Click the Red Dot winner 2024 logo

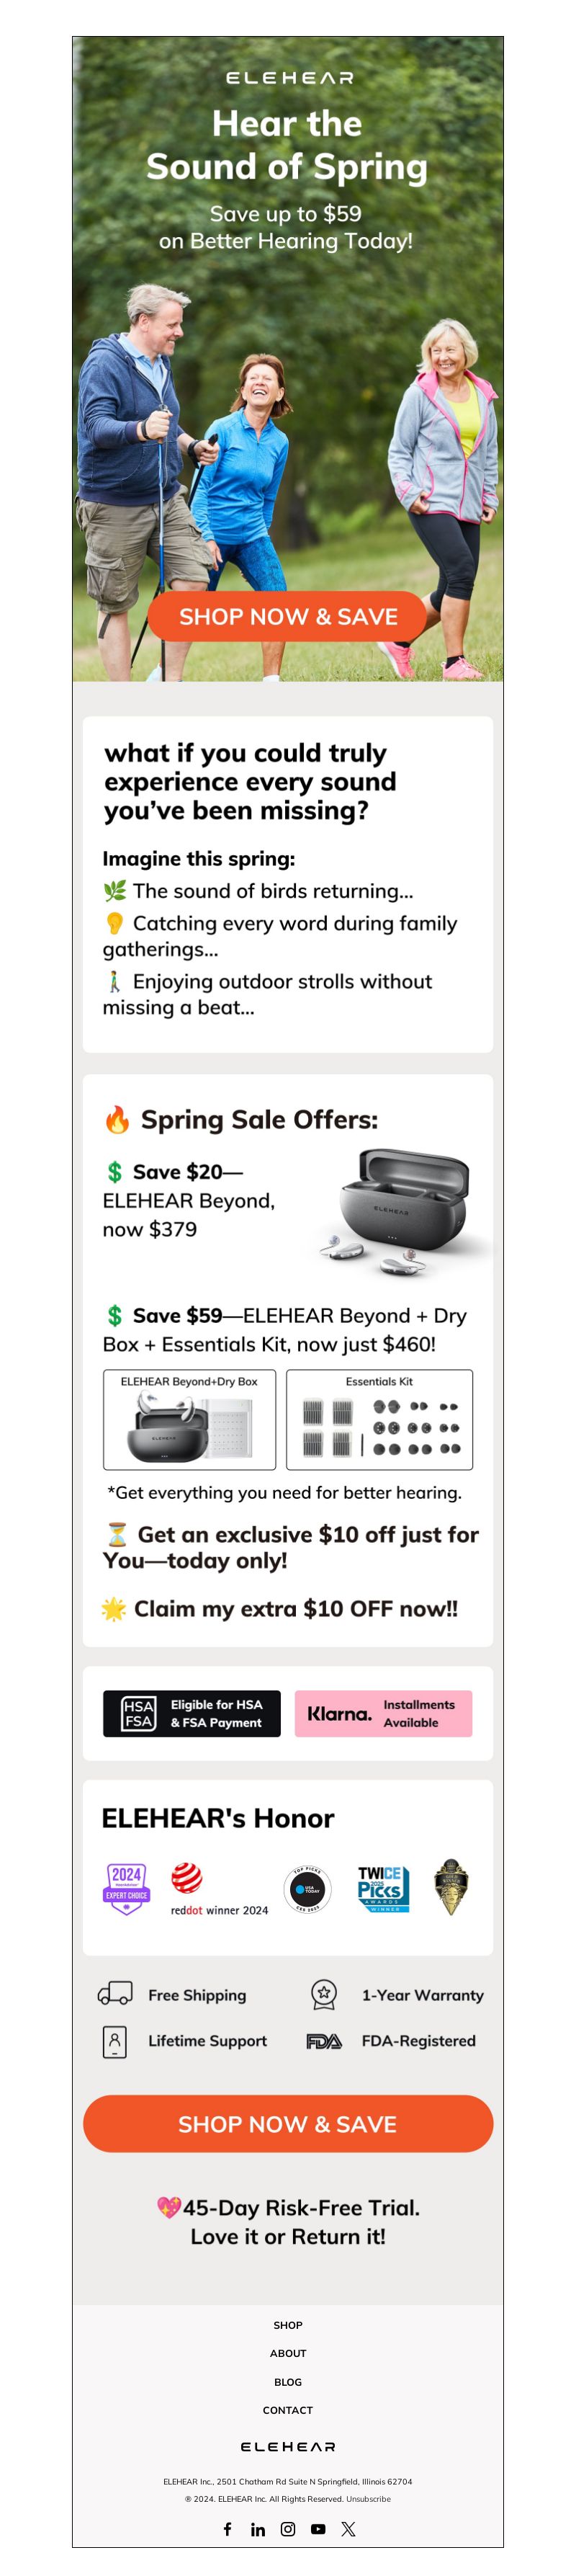click(x=219, y=1888)
